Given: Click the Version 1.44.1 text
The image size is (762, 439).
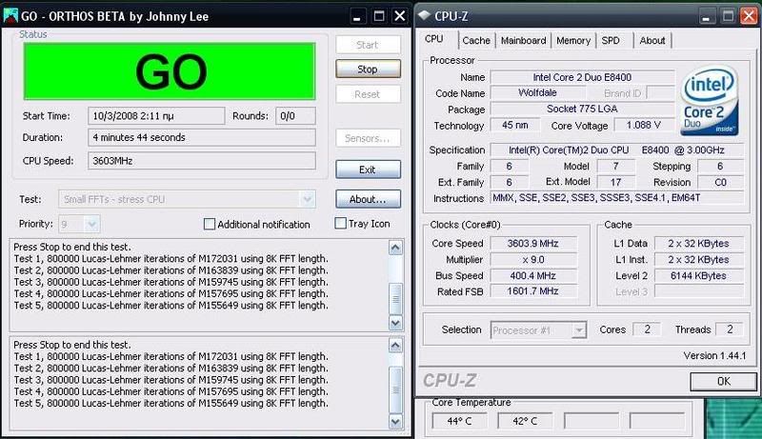Looking at the screenshot, I should pos(714,355).
